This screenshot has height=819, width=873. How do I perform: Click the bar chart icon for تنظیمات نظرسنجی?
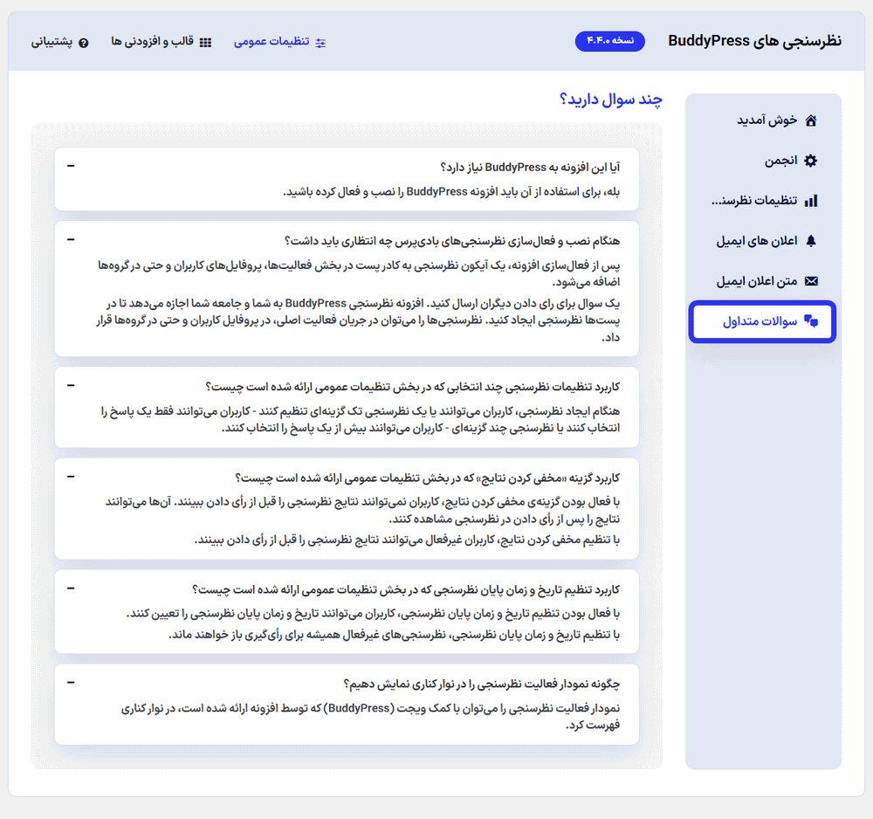[x=811, y=201]
